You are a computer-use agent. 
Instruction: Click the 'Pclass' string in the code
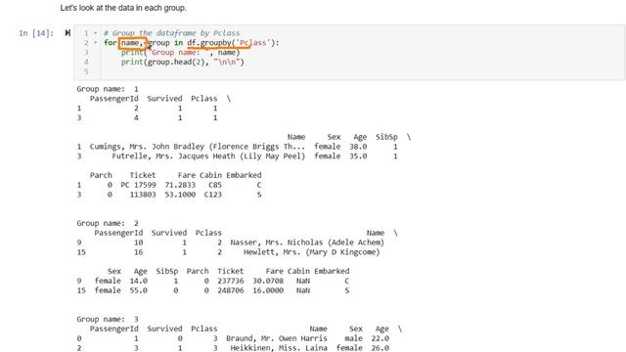[253, 43]
